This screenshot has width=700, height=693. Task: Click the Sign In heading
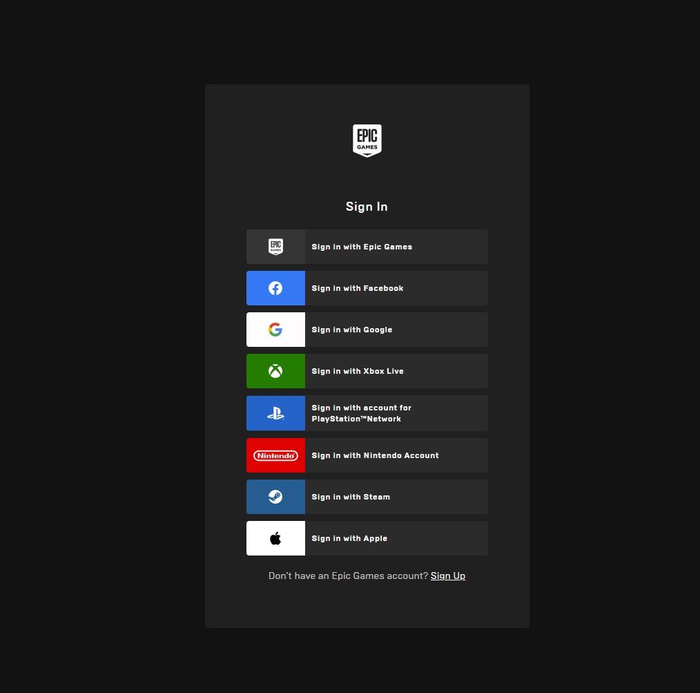coord(367,206)
